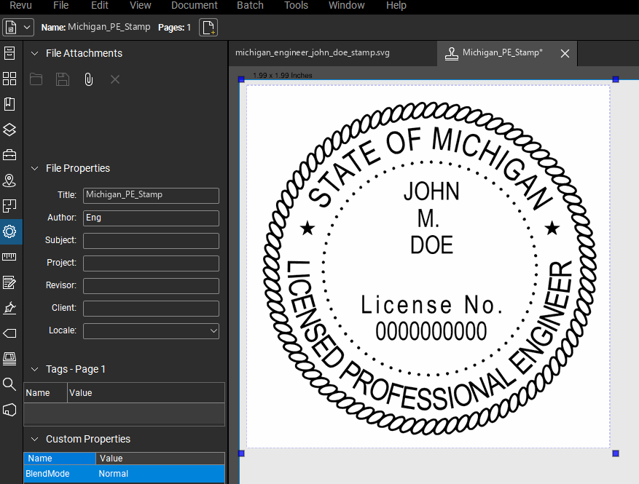Open the Layers panel icon

pyautogui.click(x=9, y=130)
